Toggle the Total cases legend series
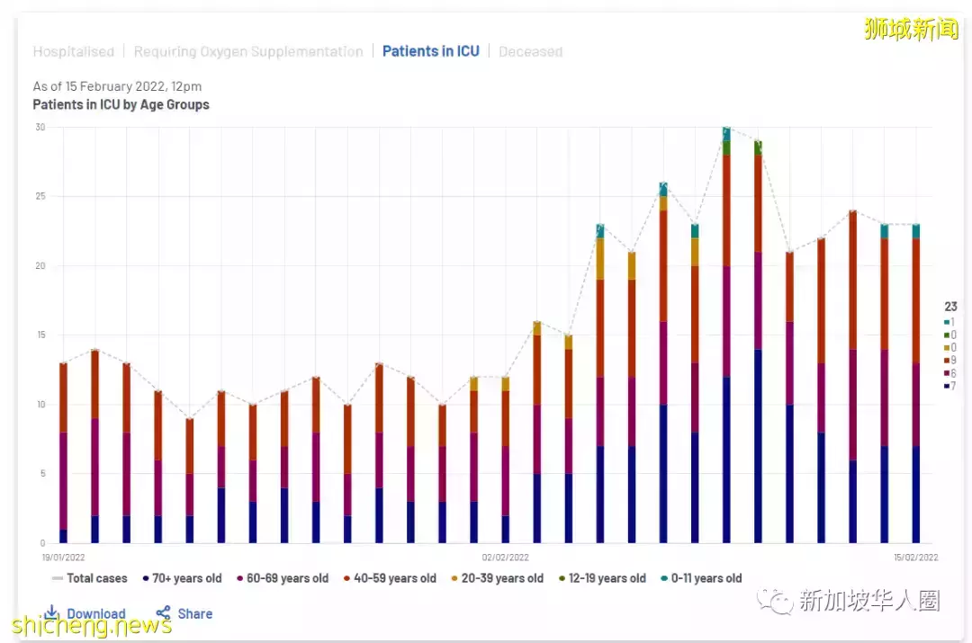Viewport: 972px width, 643px height. point(90,578)
